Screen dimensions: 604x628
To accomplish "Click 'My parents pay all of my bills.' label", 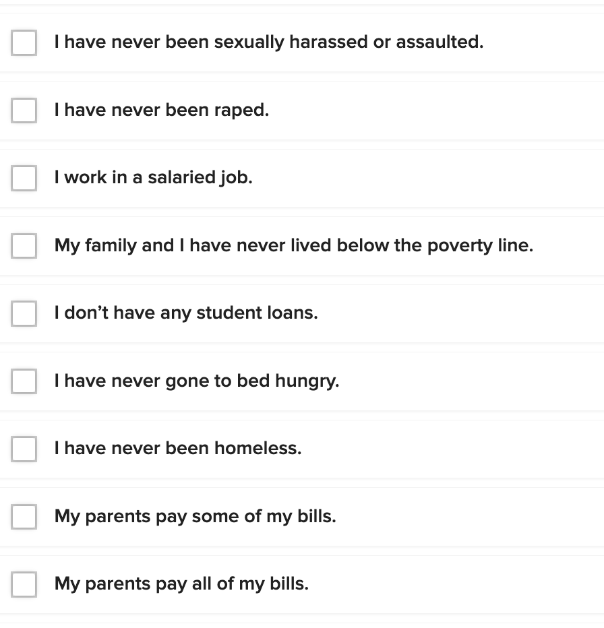I will [x=181, y=584].
